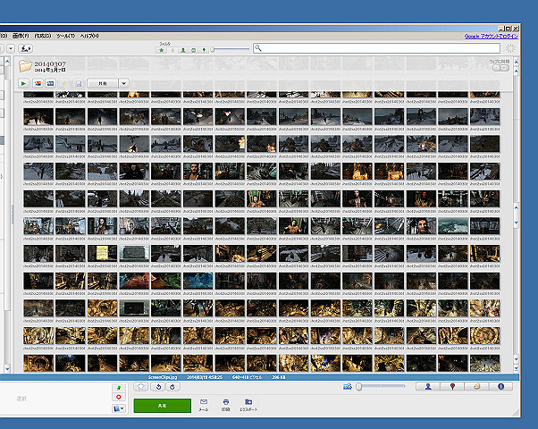
Task: Create a movie presentation from folder
Action: click(x=50, y=83)
